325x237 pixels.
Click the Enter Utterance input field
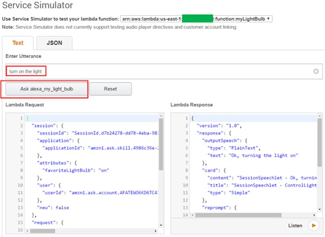tap(164, 71)
